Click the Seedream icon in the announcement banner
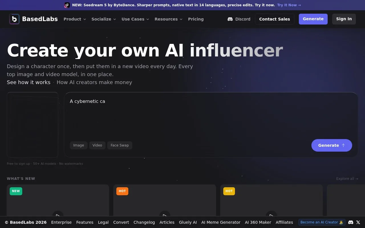 [67, 5]
